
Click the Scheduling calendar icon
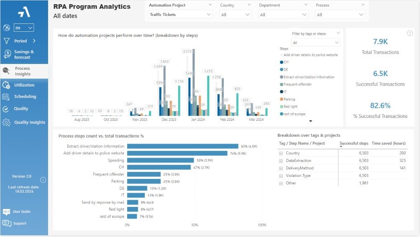point(5,97)
